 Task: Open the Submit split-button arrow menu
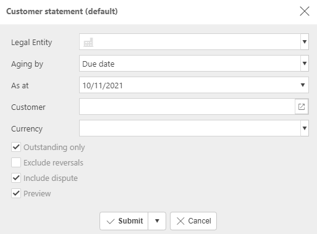157,221
